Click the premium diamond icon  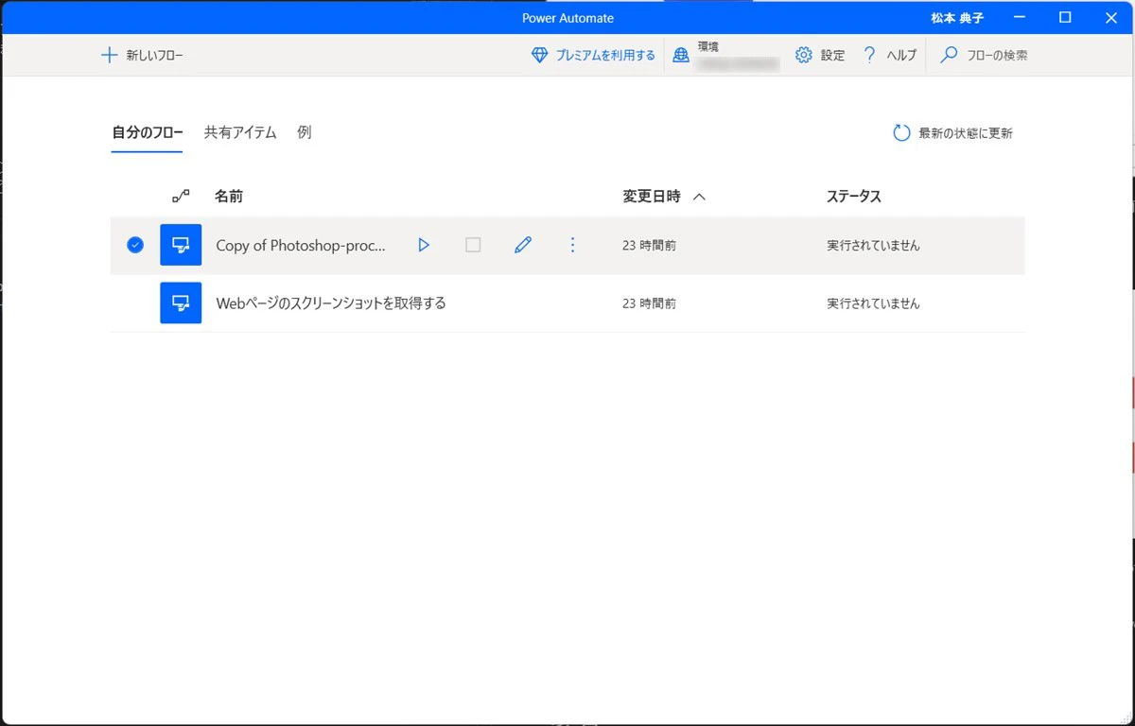539,55
